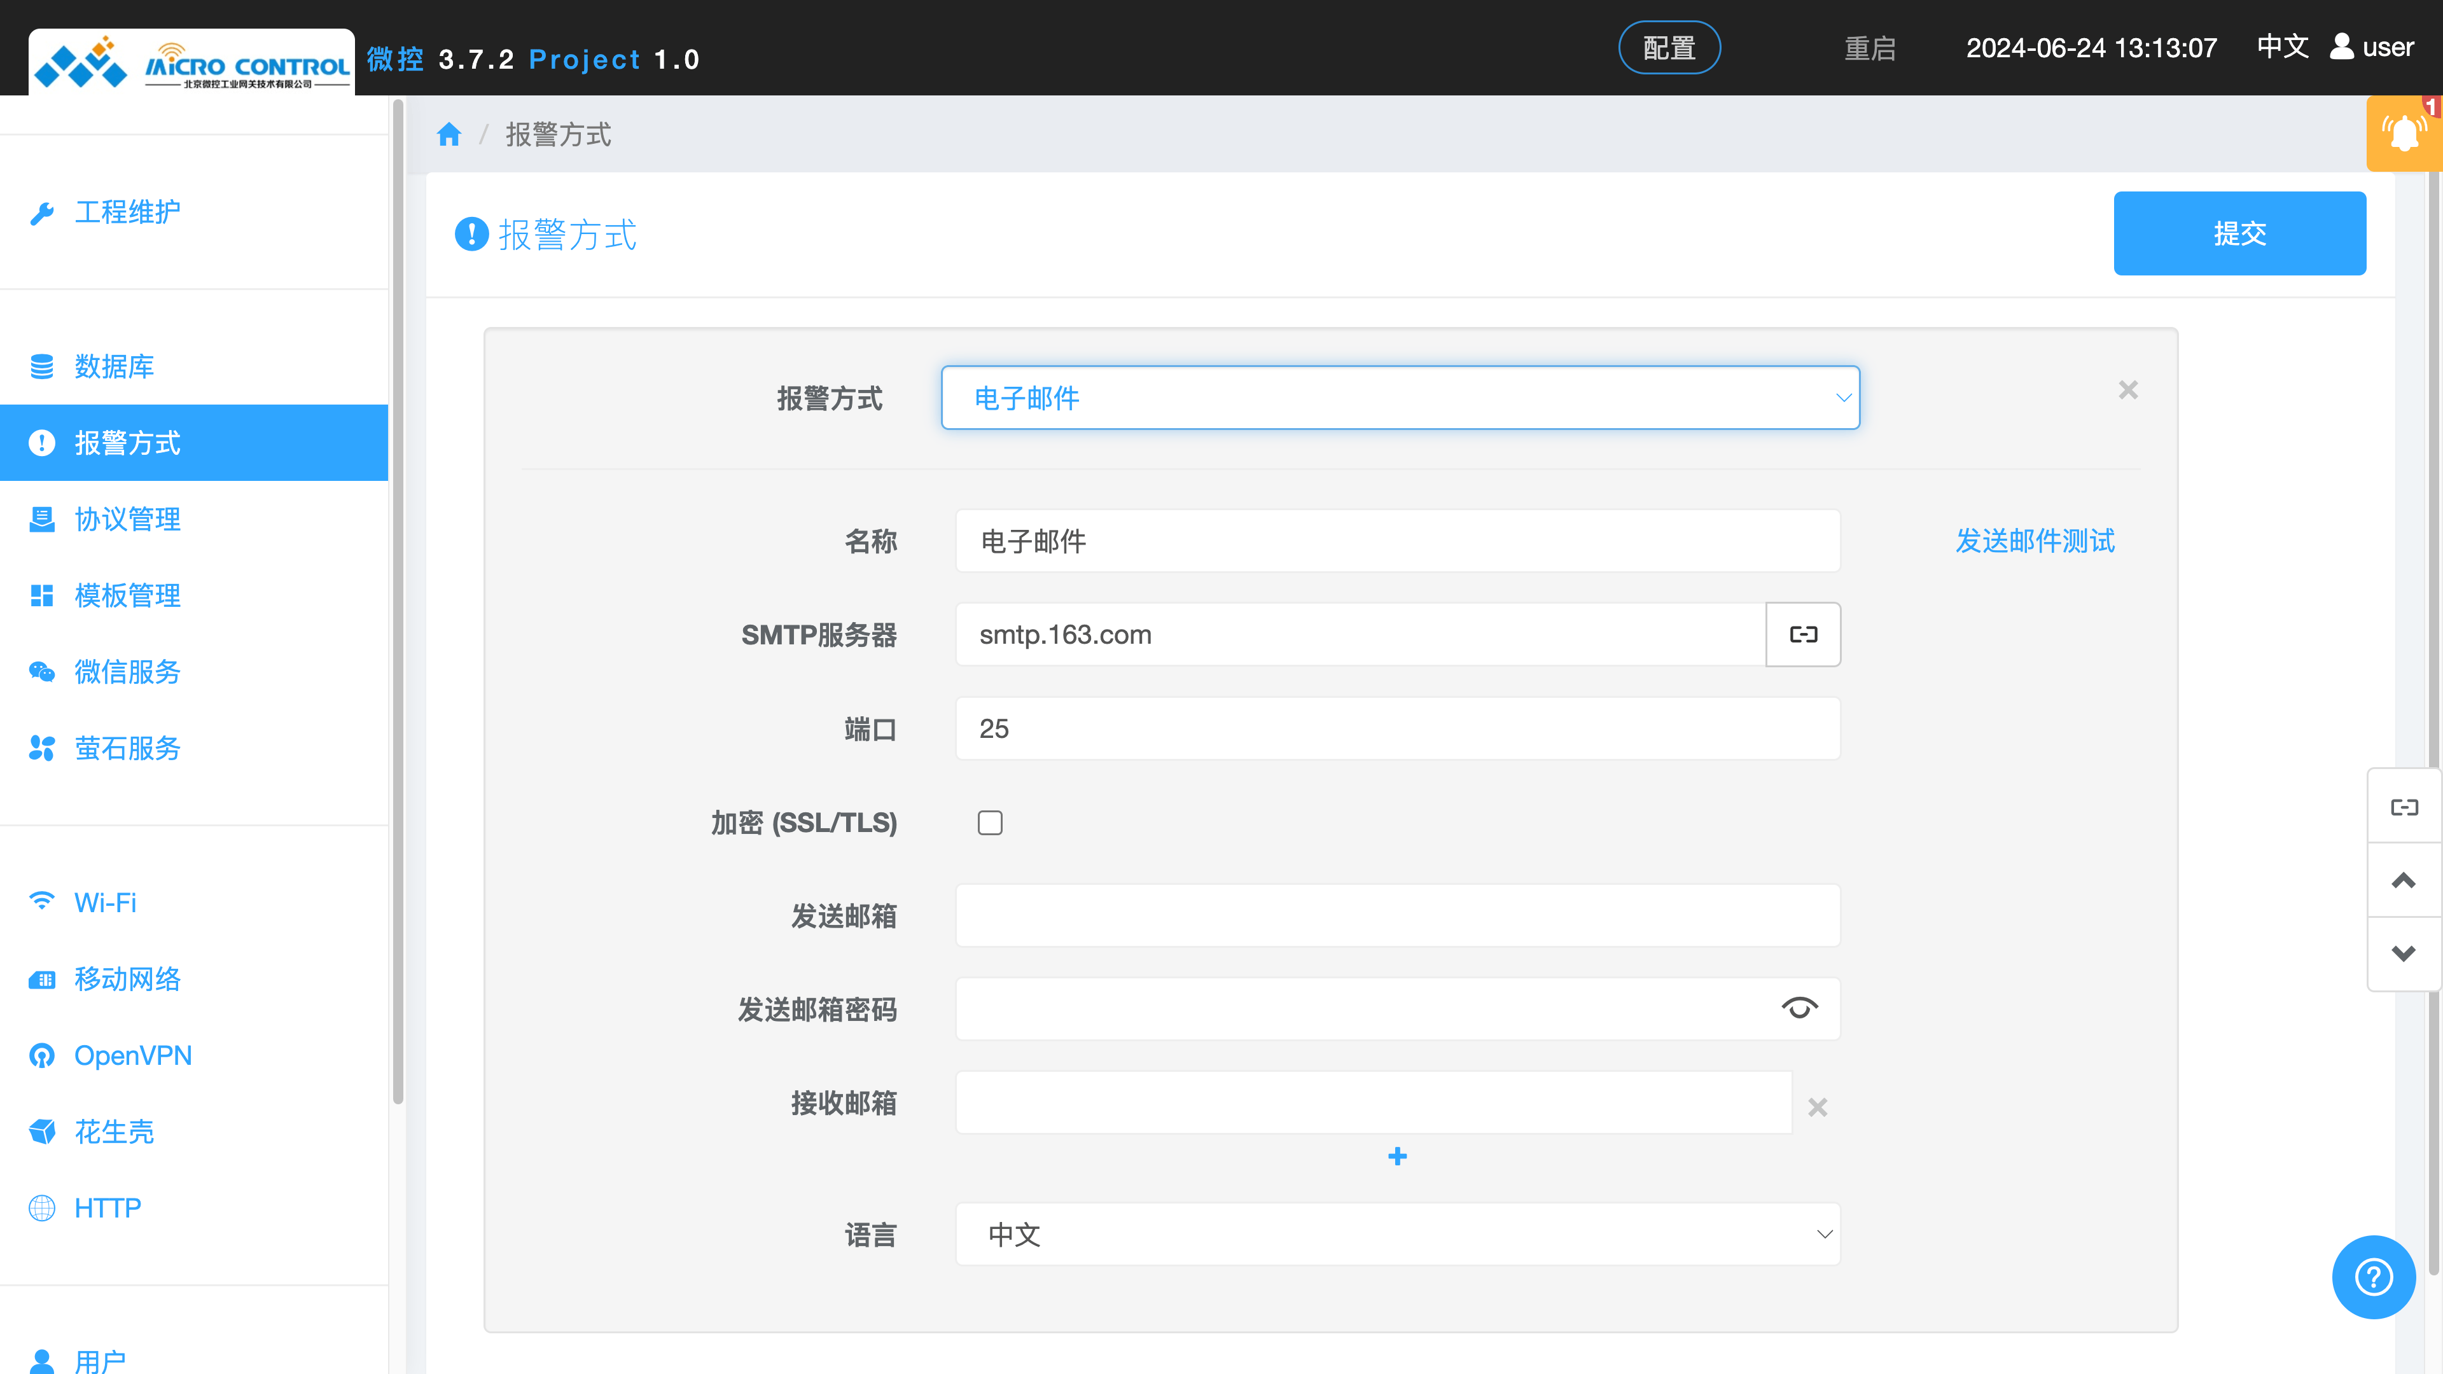The image size is (2443, 1374).
Task: Click the sidebar vertical scrollbar
Action: 398,607
